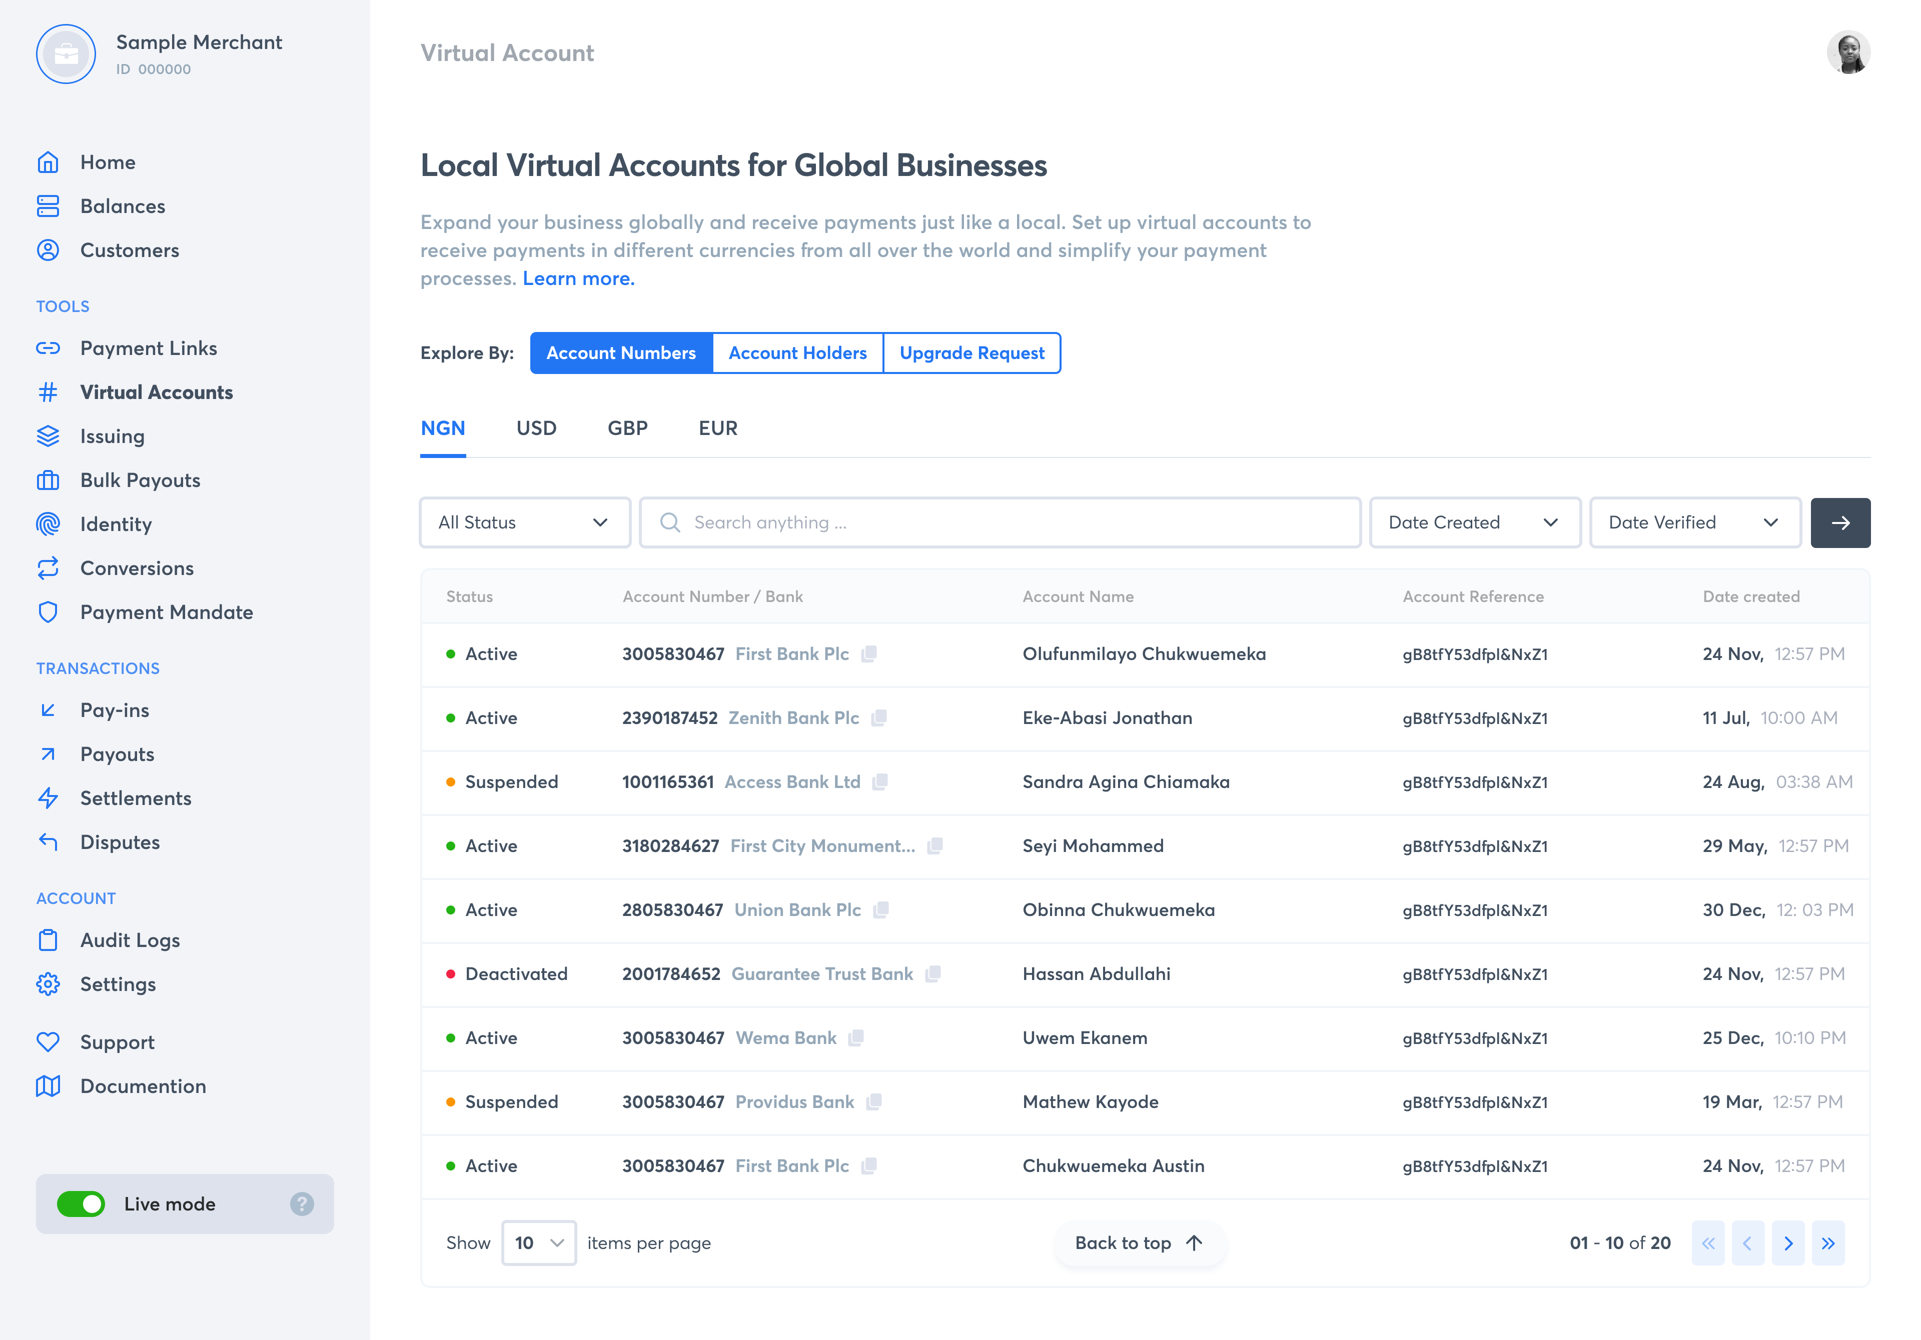
Task: Switch to the GBP currency tab
Action: pyautogui.click(x=627, y=428)
